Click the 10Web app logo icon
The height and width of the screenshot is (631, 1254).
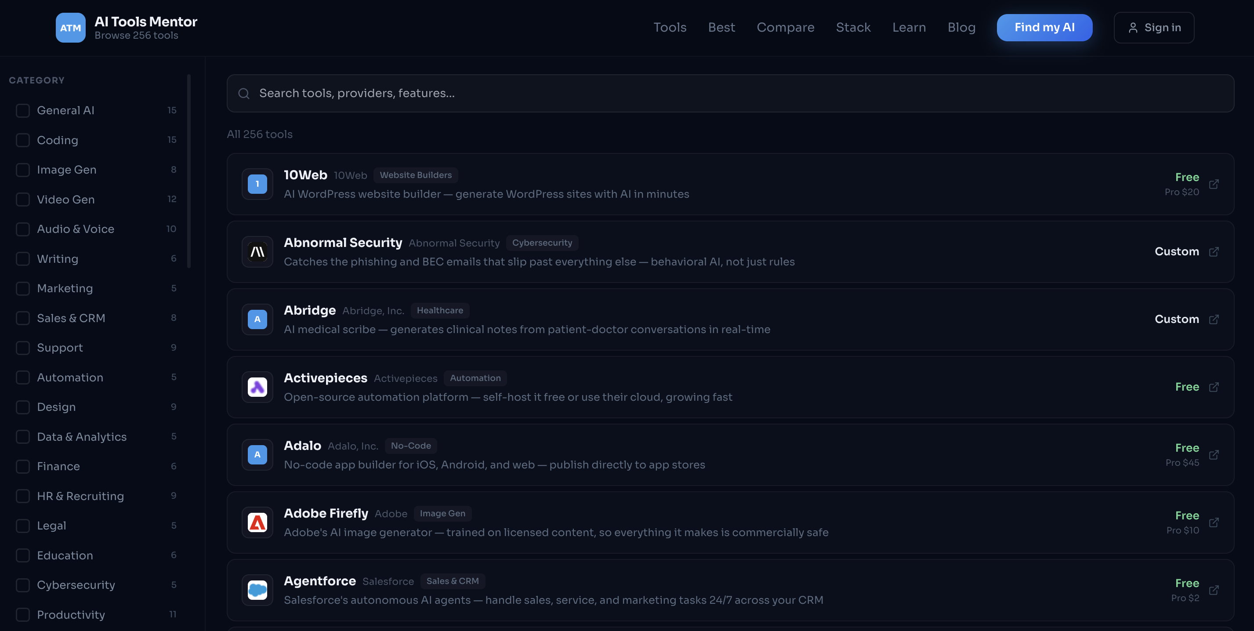point(257,184)
